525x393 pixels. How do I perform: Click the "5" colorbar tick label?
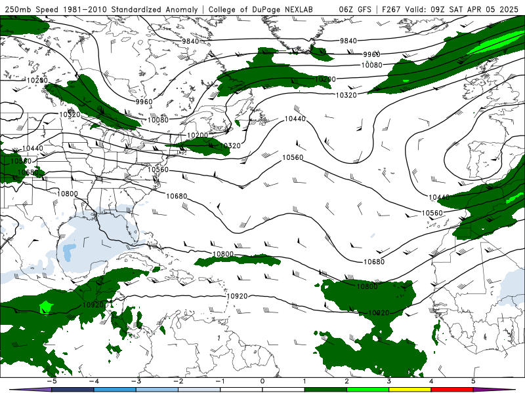pos(473,381)
